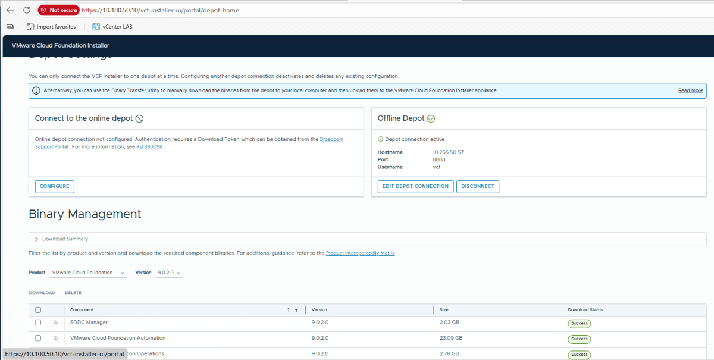Screen dimensions: 714x360
Task: Click the Import favorites folder icon
Action: pyautogui.click(x=30, y=27)
